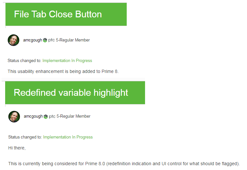Viewport: 247px width, 170px height.
Task: Click amcgough's avatar in File Tab Close Button post
Action: (14, 40)
